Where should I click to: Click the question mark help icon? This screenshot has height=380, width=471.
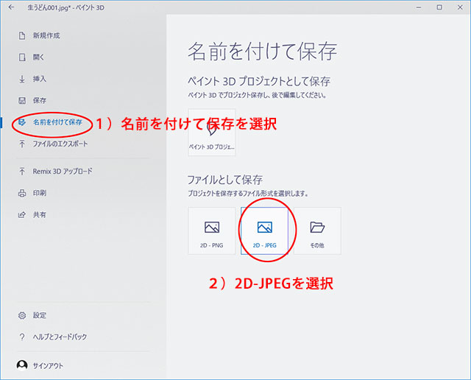(x=22, y=337)
